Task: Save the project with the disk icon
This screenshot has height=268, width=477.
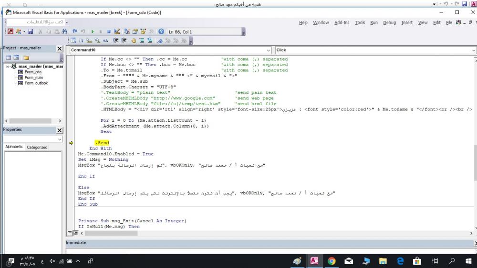Action: [31, 31]
